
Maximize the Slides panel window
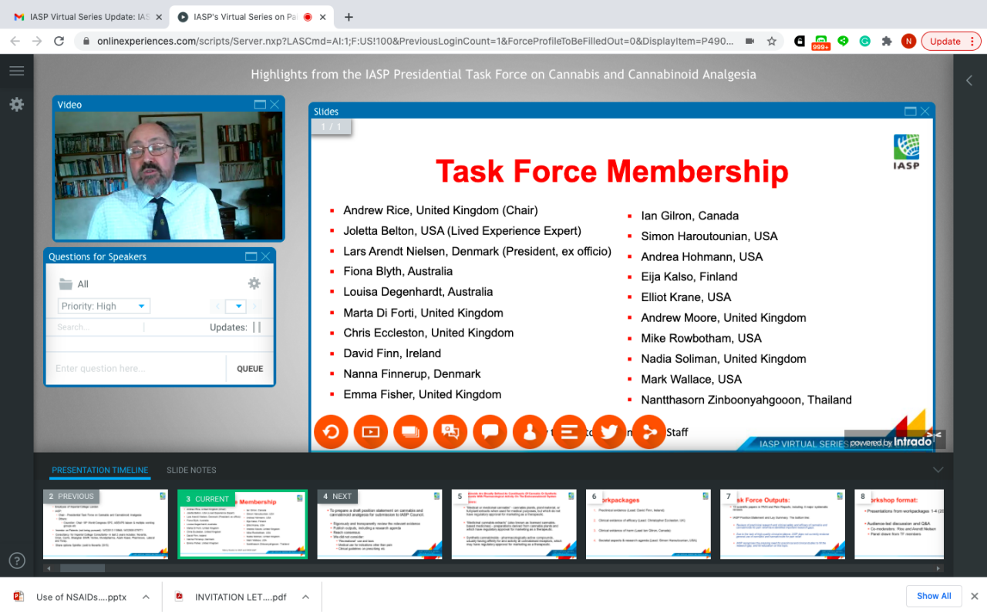click(910, 112)
